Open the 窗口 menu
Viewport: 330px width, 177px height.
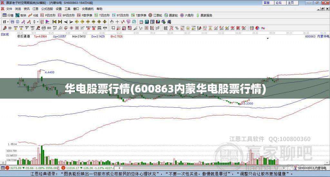pos(76,9)
